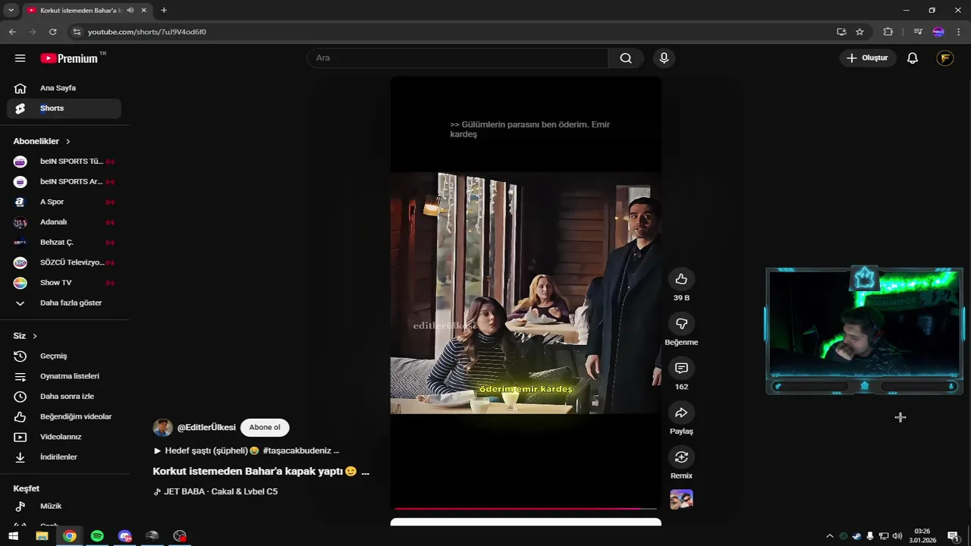Click install/cast icon in address bar

click(x=841, y=32)
